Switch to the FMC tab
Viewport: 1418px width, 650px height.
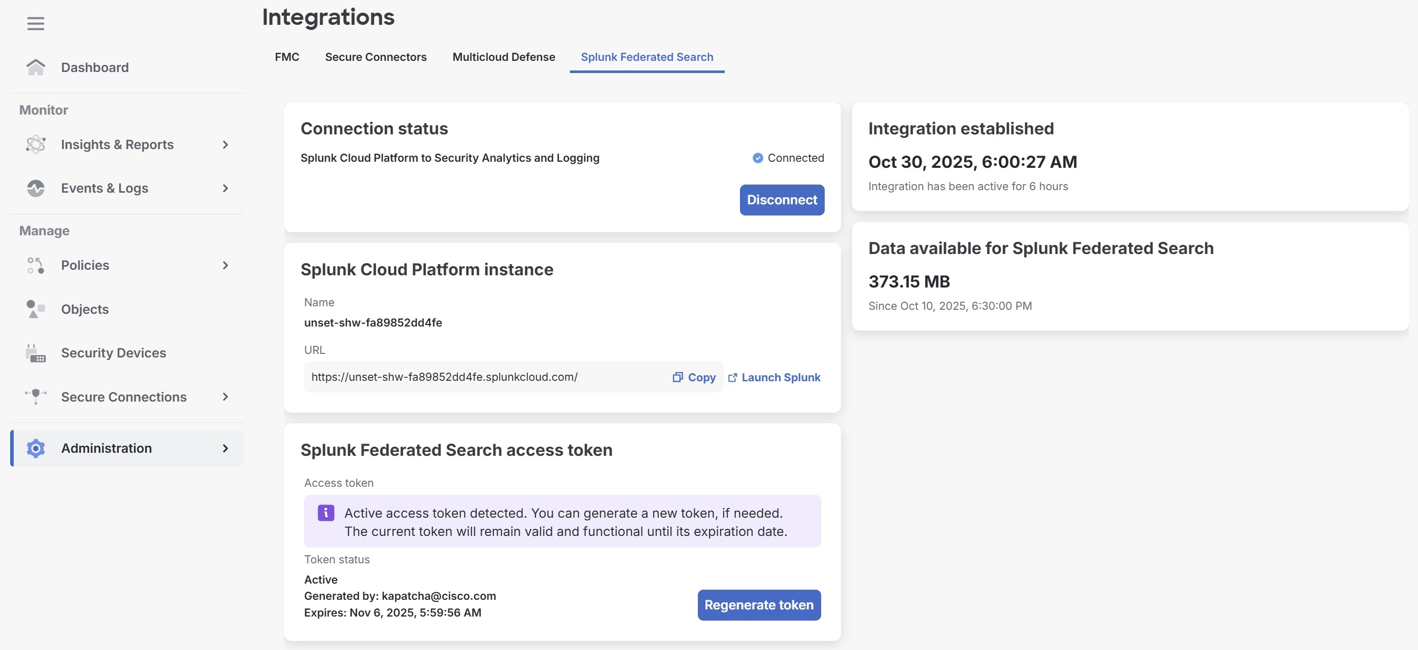pos(287,57)
